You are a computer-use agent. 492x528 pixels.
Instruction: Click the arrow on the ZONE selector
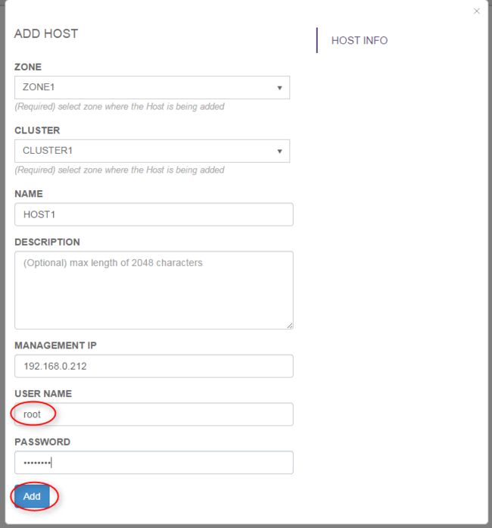279,88
